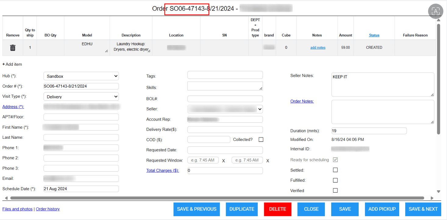The width and height of the screenshot is (447, 220).
Task: View the Order history
Action: 48,209
